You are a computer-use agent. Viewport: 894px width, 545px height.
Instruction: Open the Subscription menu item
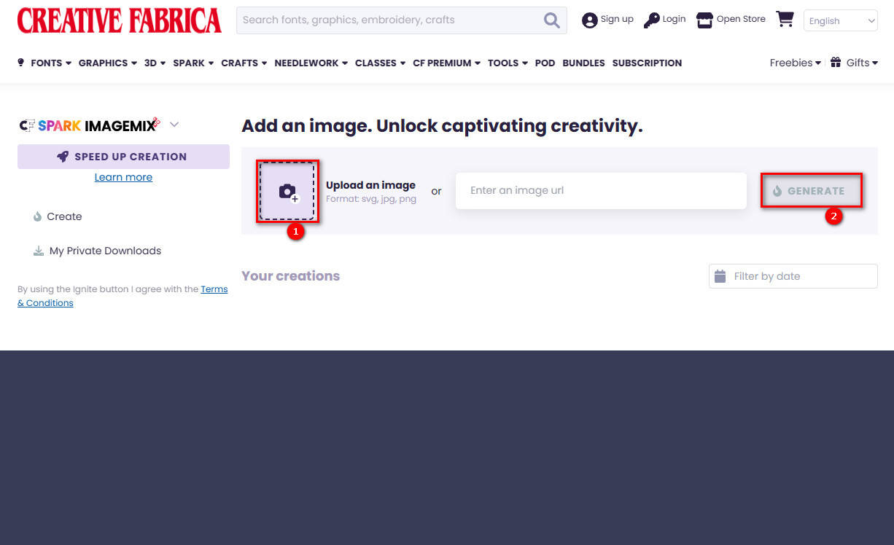pyautogui.click(x=647, y=63)
